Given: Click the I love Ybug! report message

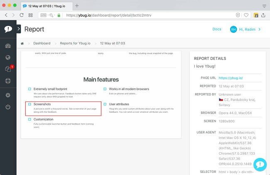Looking at the screenshot, I should coord(205,67).
